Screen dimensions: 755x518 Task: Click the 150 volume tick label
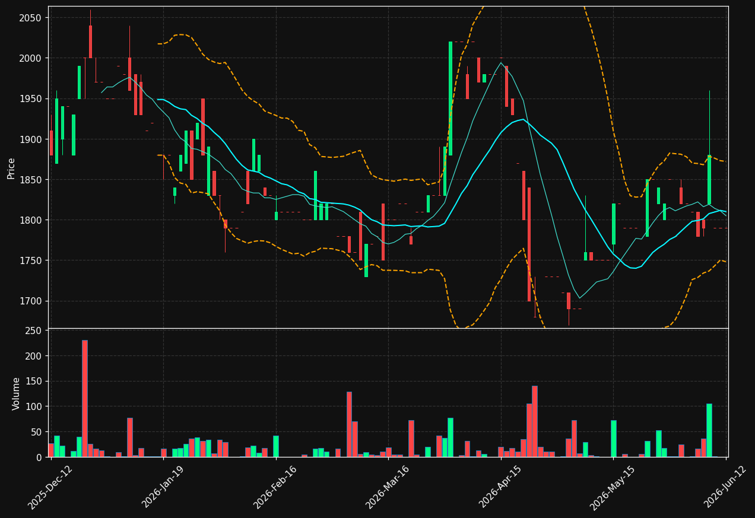click(33, 382)
